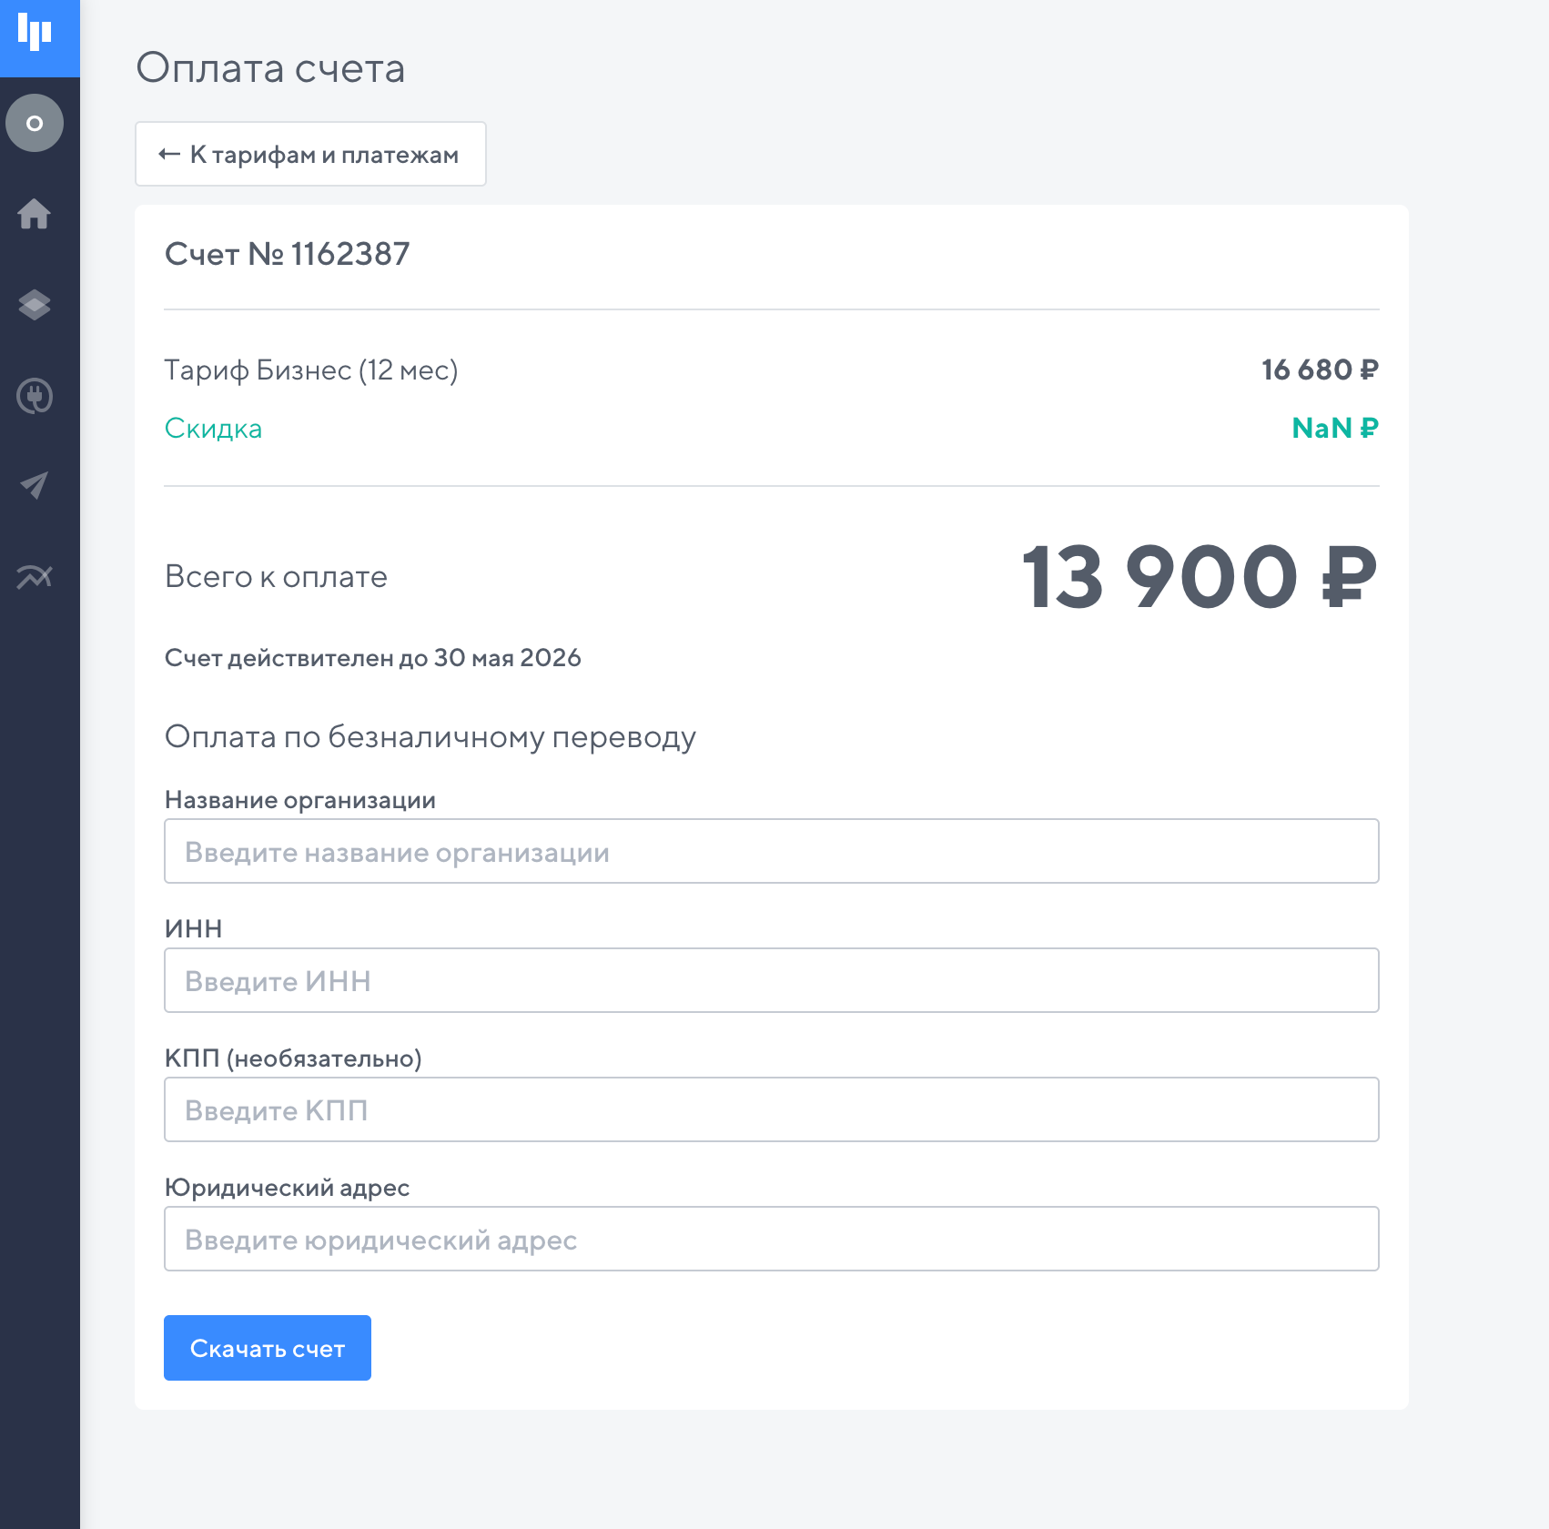Open the plug integrations sidebar icon
Screen dimensions: 1549x1529
pos(35,396)
